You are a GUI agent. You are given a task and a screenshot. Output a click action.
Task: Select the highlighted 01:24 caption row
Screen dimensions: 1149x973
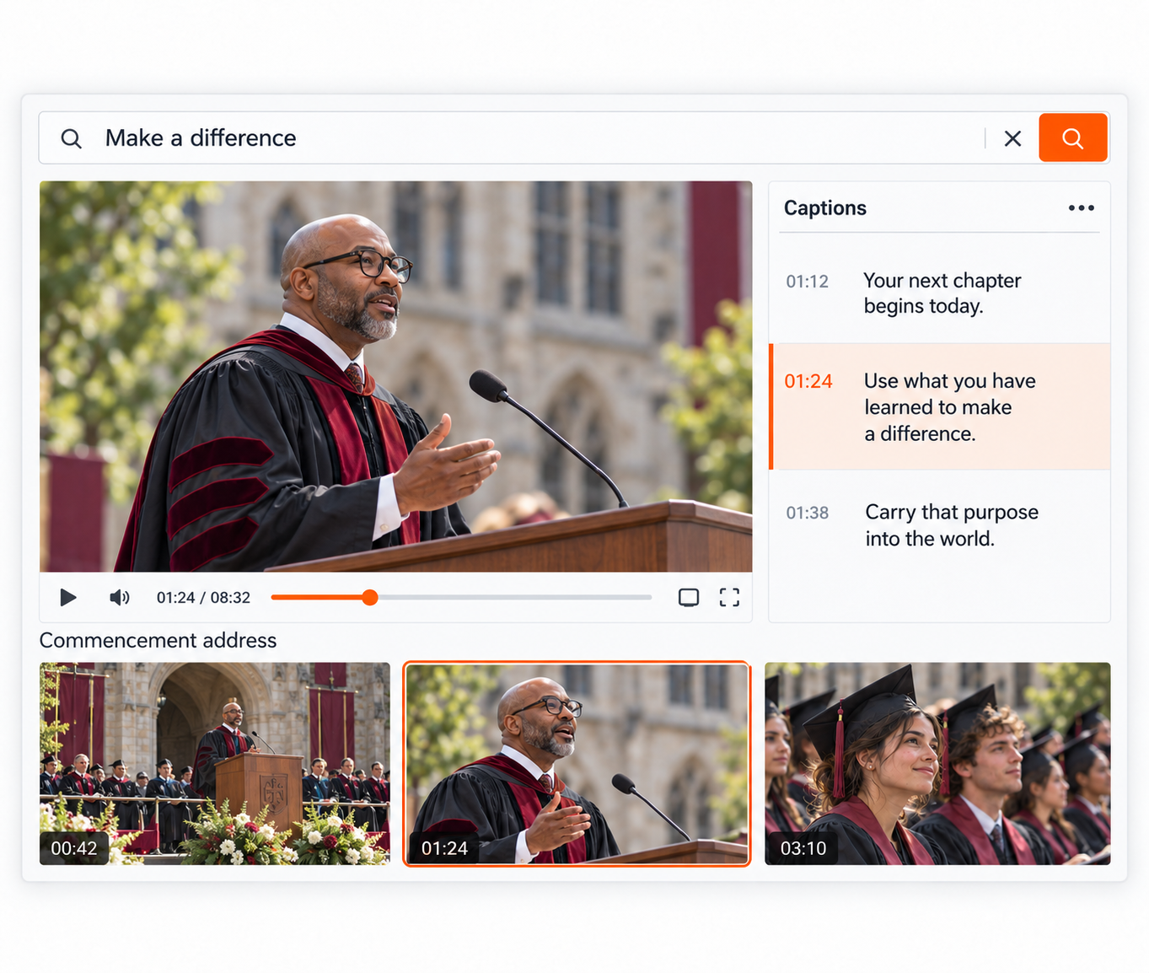(939, 406)
